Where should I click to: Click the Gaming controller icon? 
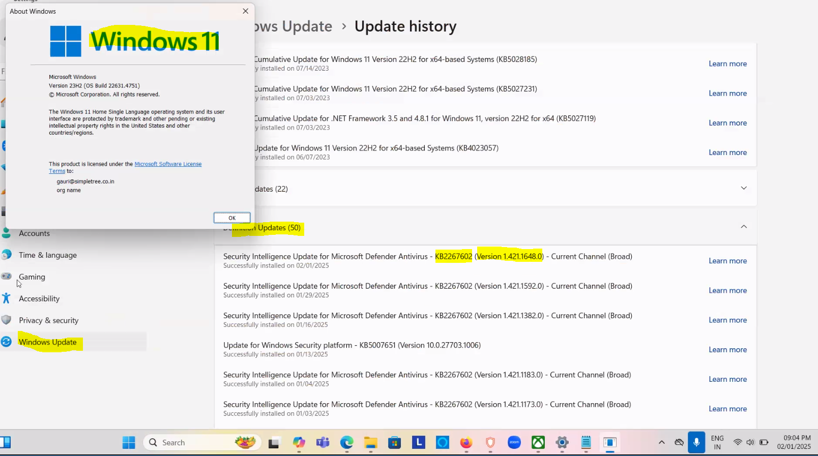6,276
